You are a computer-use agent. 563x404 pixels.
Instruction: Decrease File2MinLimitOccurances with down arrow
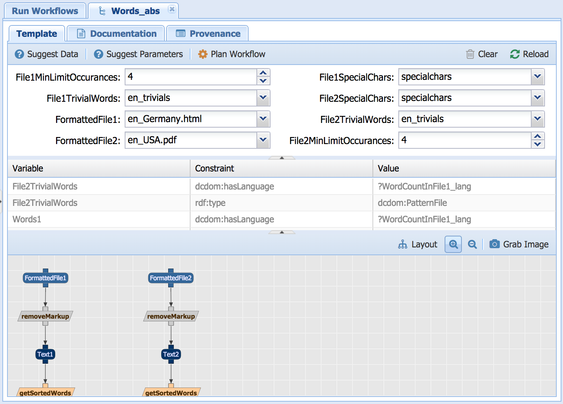pos(538,144)
